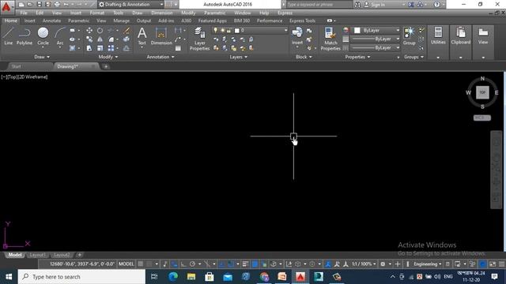Click the Plot (print) icon in quick access toolbar
506x284 pixels.
57,5
